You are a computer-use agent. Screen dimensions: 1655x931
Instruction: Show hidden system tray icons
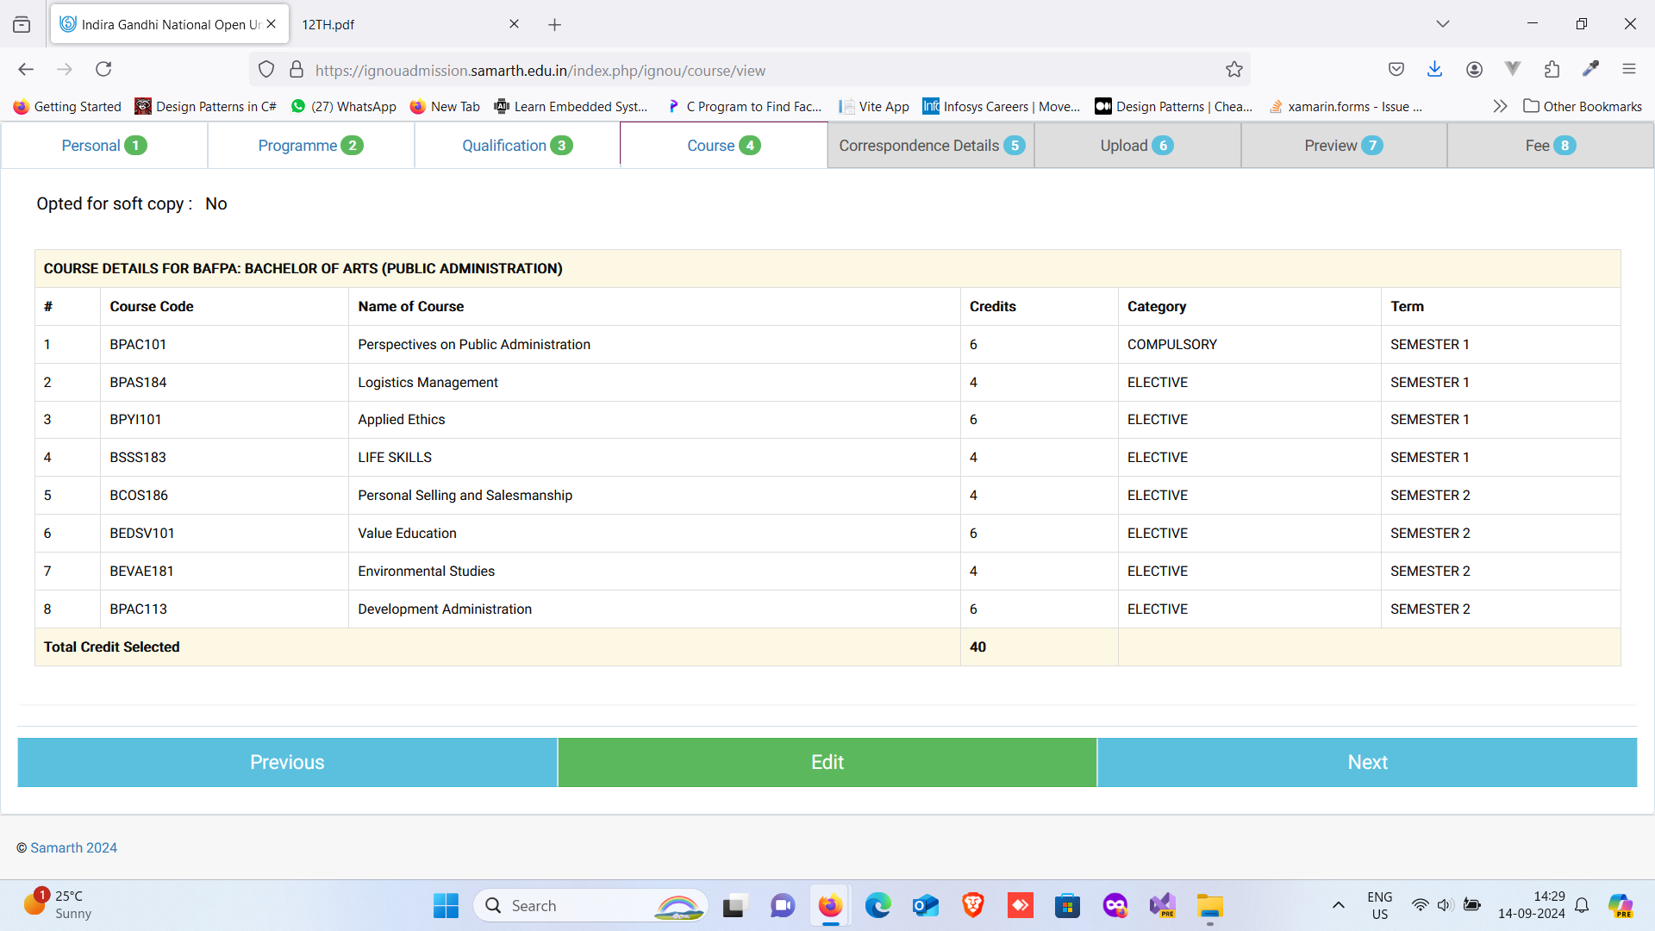[x=1338, y=905]
